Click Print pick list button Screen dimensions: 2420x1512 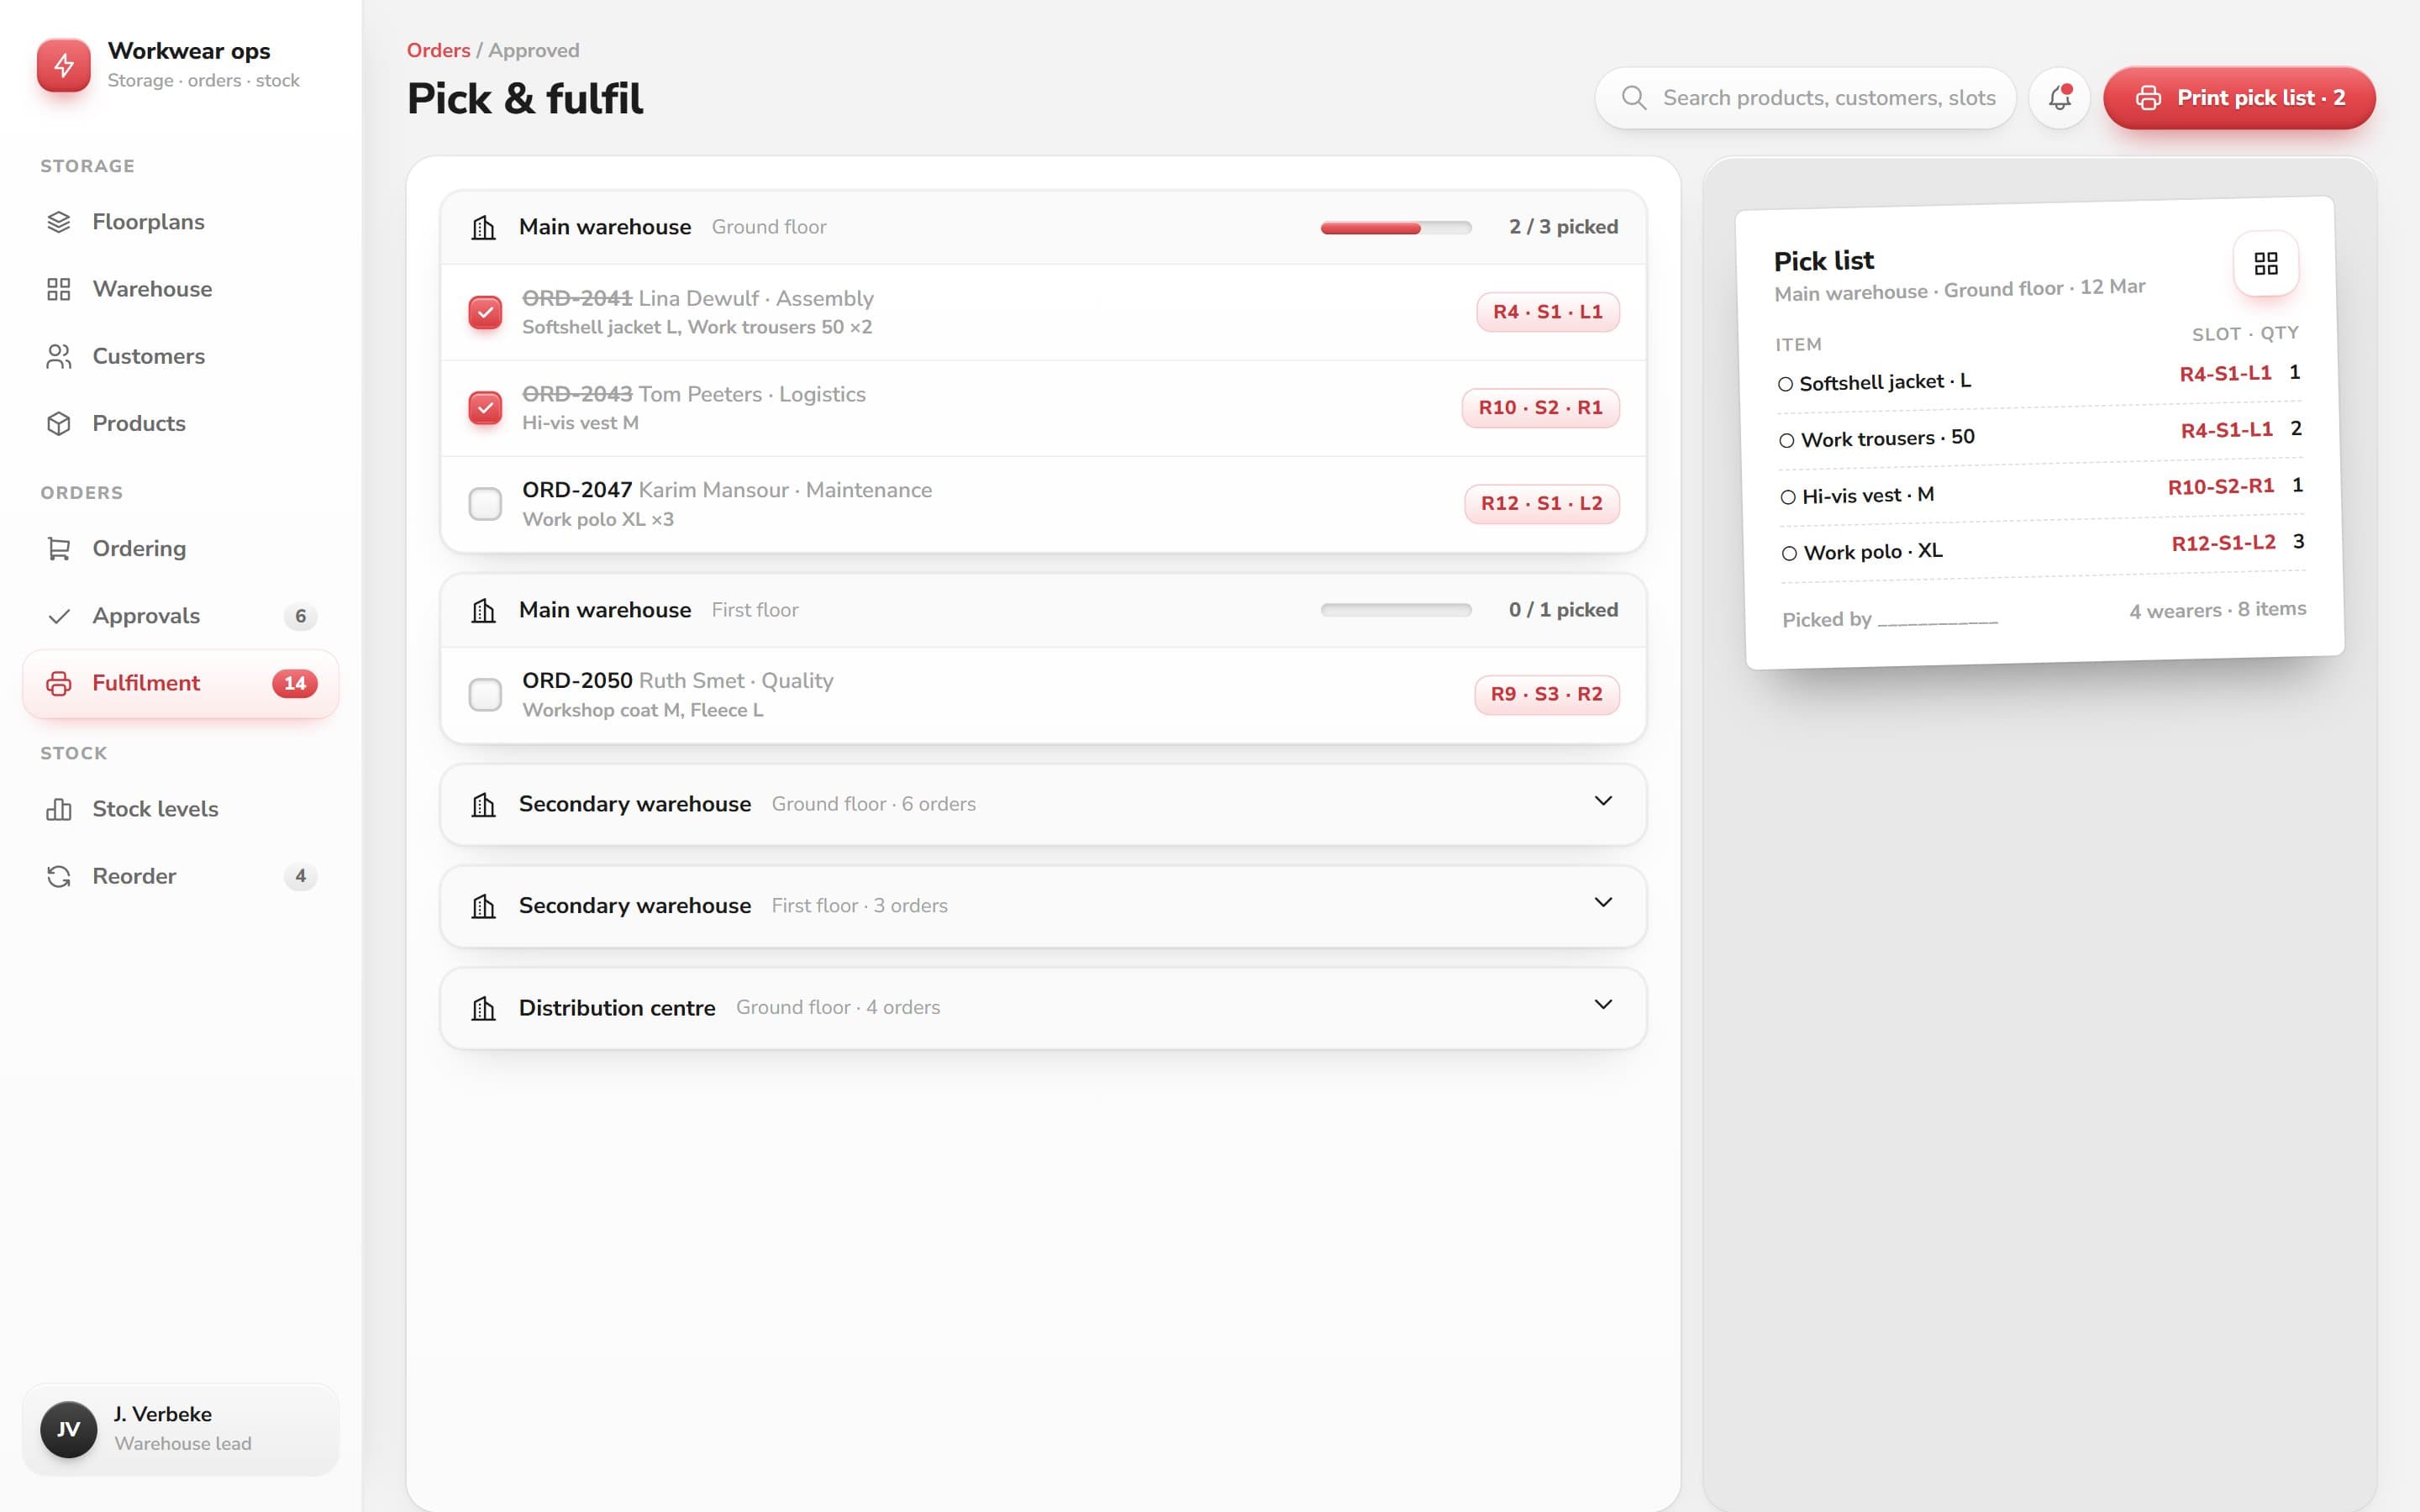tap(2239, 98)
